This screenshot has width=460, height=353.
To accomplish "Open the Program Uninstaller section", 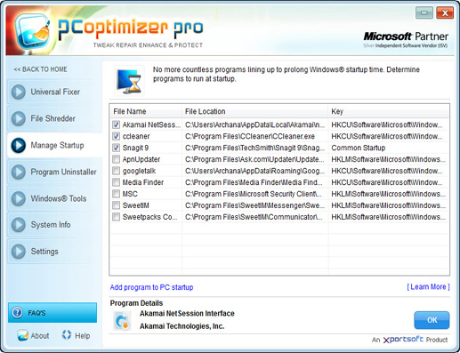I will point(54,172).
